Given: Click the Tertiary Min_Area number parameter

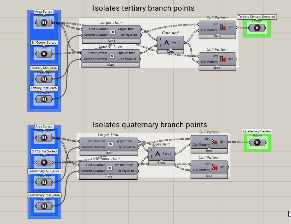Looking at the screenshot, I should pos(44,79).
